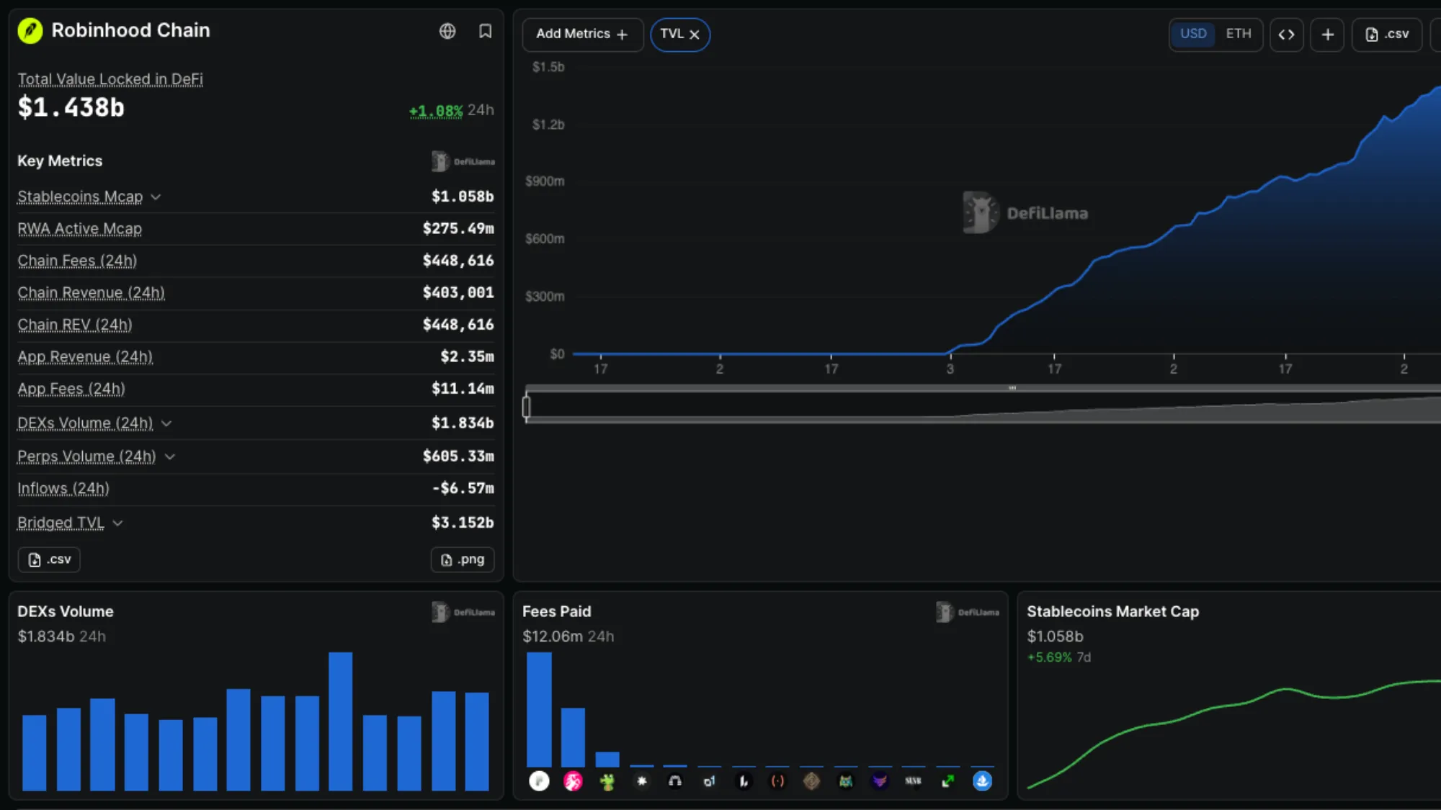The height and width of the screenshot is (810, 1441).
Task: Download key metrics .csv file
Action: [49, 559]
